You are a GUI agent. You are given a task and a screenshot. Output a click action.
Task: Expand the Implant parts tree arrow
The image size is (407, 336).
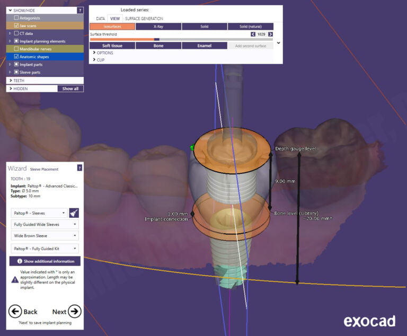click(x=10, y=65)
